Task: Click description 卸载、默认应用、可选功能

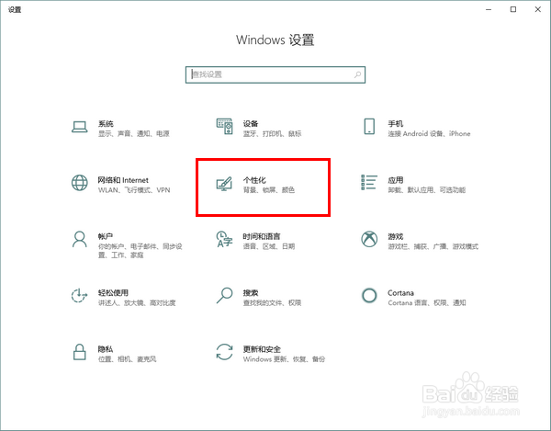Action: tap(427, 190)
